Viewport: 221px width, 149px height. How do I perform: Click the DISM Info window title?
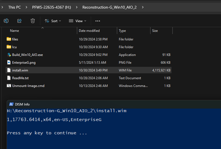[x=22, y=104]
